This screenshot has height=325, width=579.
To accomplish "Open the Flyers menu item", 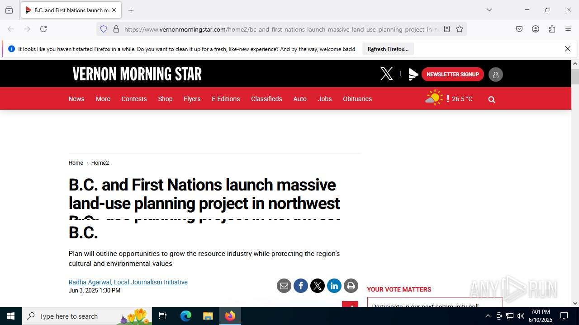I will 192,99.
